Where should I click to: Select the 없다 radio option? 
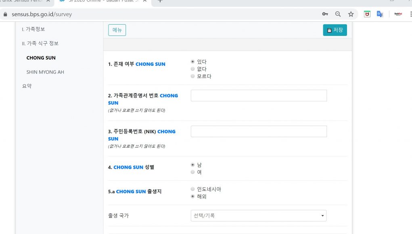pyautogui.click(x=192, y=69)
